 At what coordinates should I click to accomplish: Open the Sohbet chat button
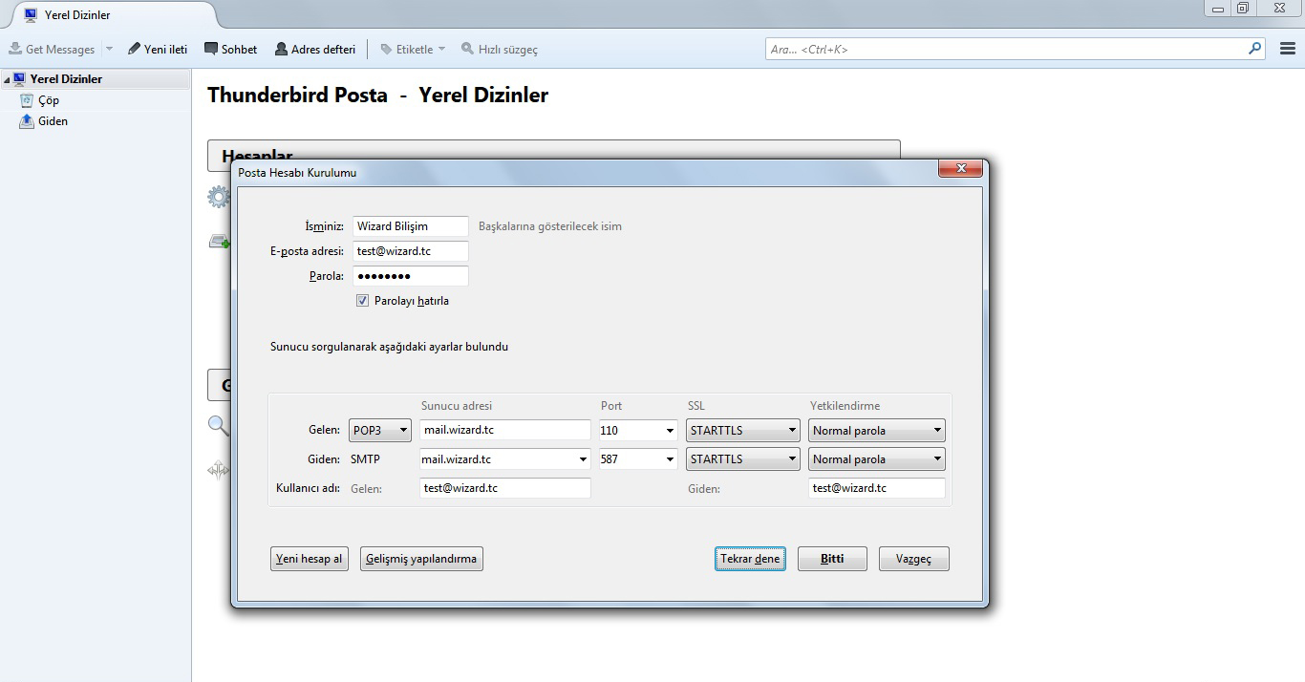pos(230,49)
